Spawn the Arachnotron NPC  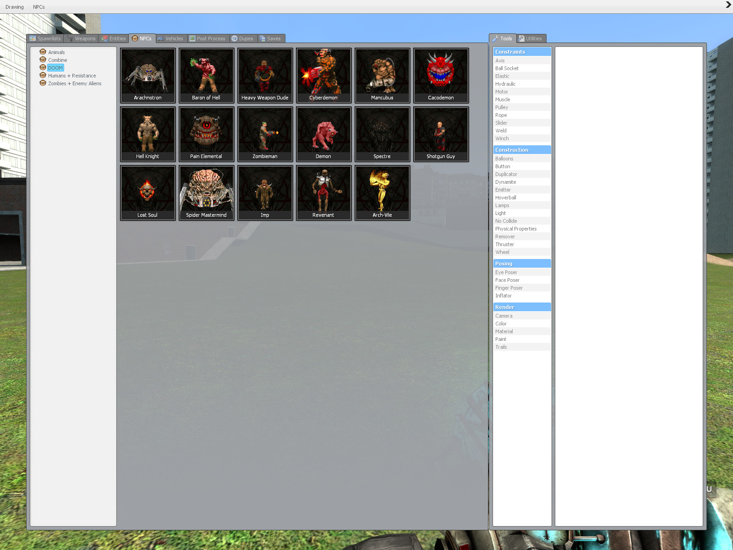(x=148, y=76)
